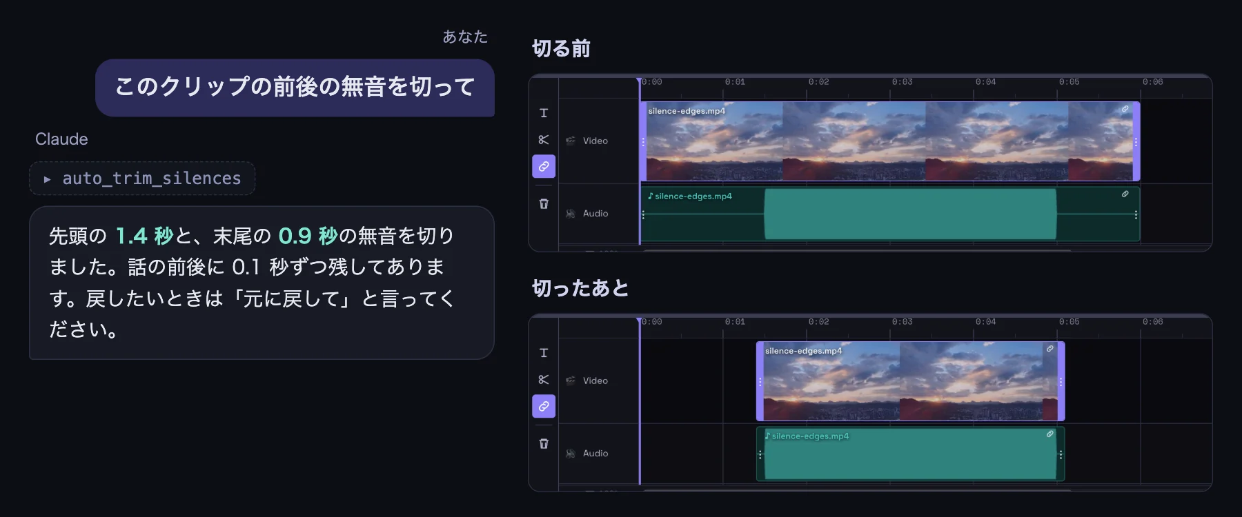
Task: Expand the auto_trim_silences tool call
Action: [x=142, y=179]
